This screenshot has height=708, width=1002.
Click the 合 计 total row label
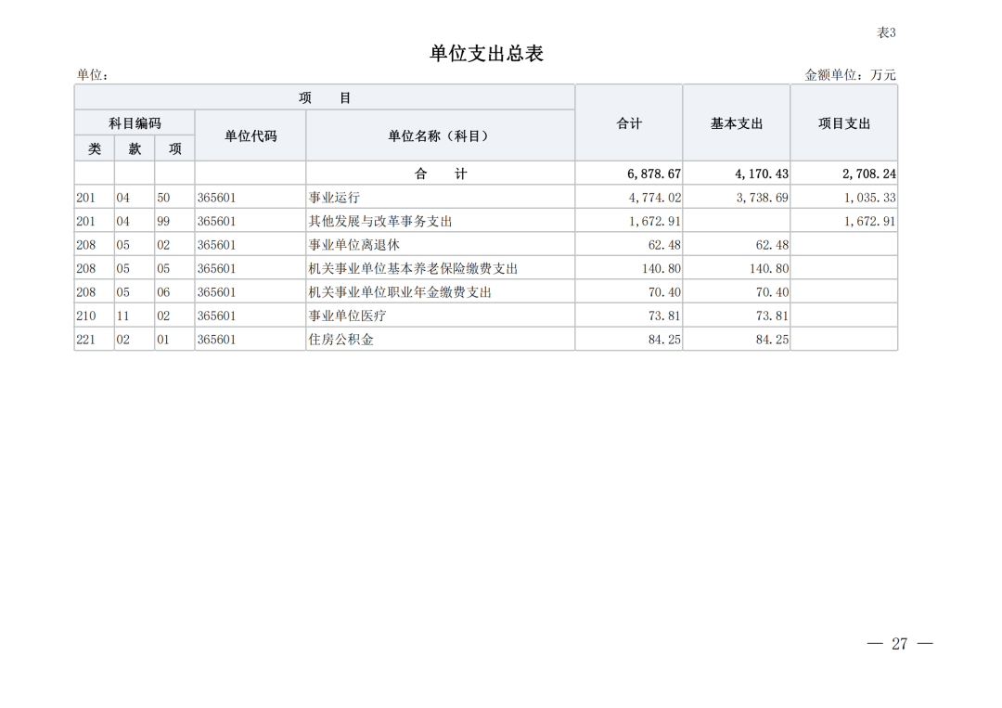pos(441,174)
